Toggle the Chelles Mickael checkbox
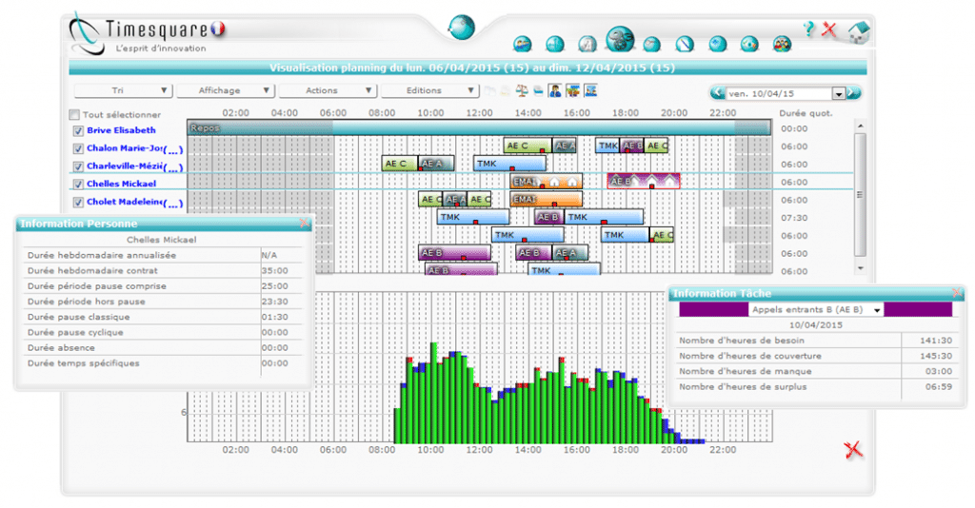The image size is (975, 508). click(x=78, y=184)
